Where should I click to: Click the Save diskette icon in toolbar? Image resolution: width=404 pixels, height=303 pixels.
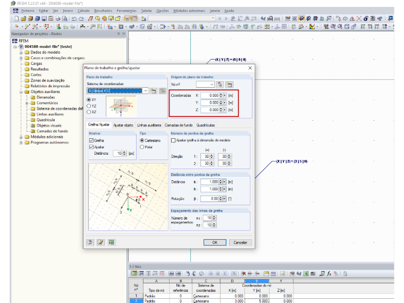(x=44, y=19)
